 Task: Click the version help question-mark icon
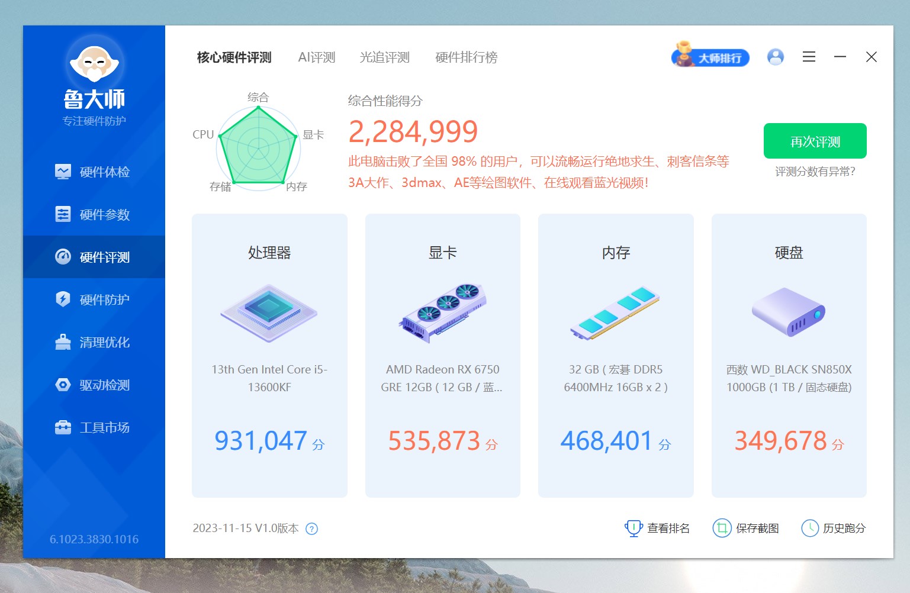point(311,529)
